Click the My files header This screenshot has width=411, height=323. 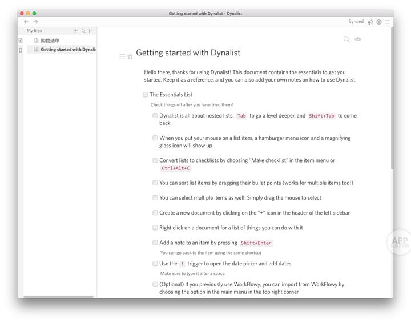pos(34,31)
